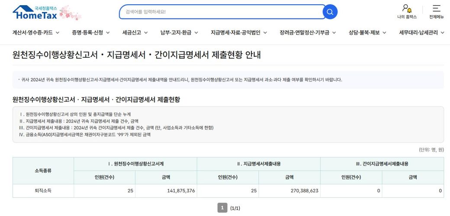Image resolution: width=450 pixels, height=216 pixels.
Task: Select page 1 pagination button
Action: [222, 208]
